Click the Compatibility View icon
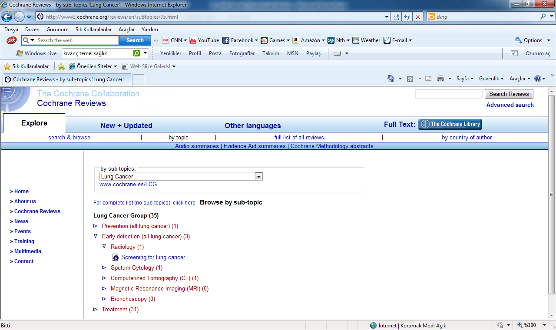Viewport: 556px width, 330px height. coord(396,17)
